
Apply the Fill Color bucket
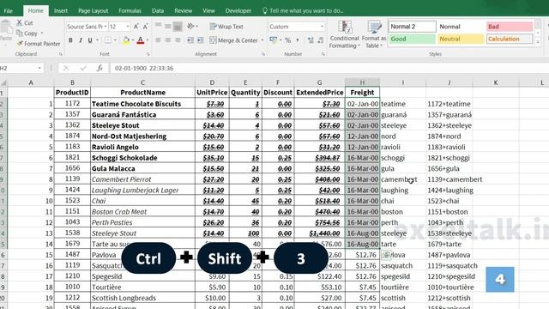126,40
